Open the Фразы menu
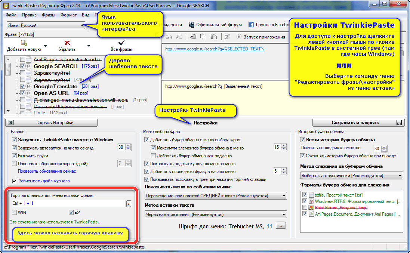The height and width of the screenshot is (253, 410). point(49,15)
